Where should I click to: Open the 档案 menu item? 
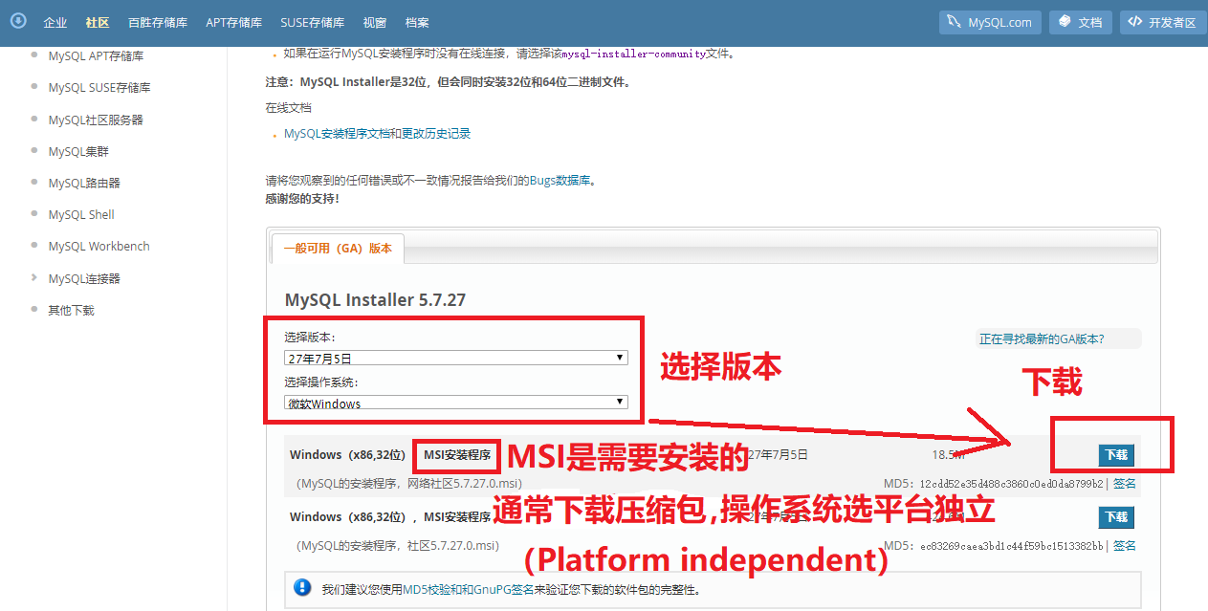click(x=417, y=22)
